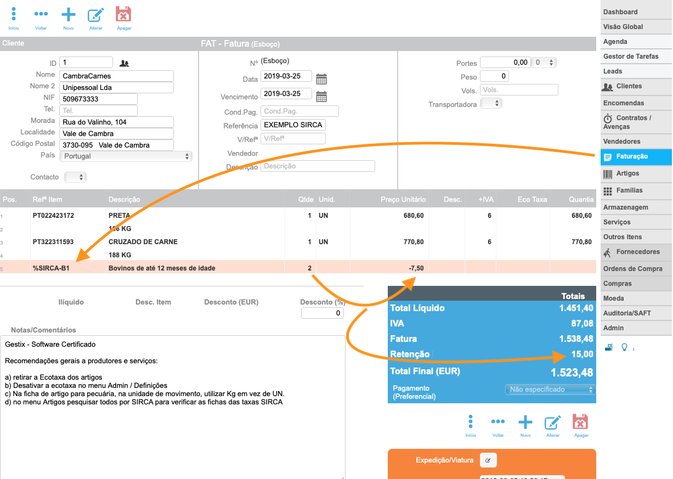Click the small printer icon under Admin
The image size is (673, 479).
(608, 347)
